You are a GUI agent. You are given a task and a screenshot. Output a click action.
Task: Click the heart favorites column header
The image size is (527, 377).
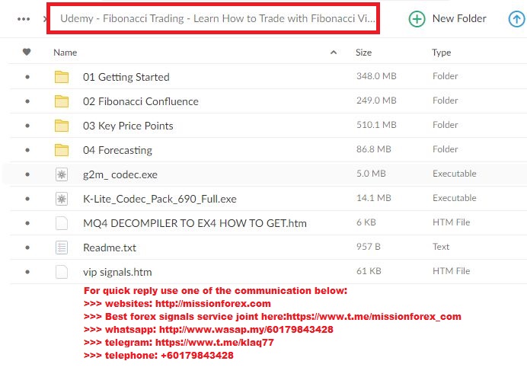(x=27, y=52)
